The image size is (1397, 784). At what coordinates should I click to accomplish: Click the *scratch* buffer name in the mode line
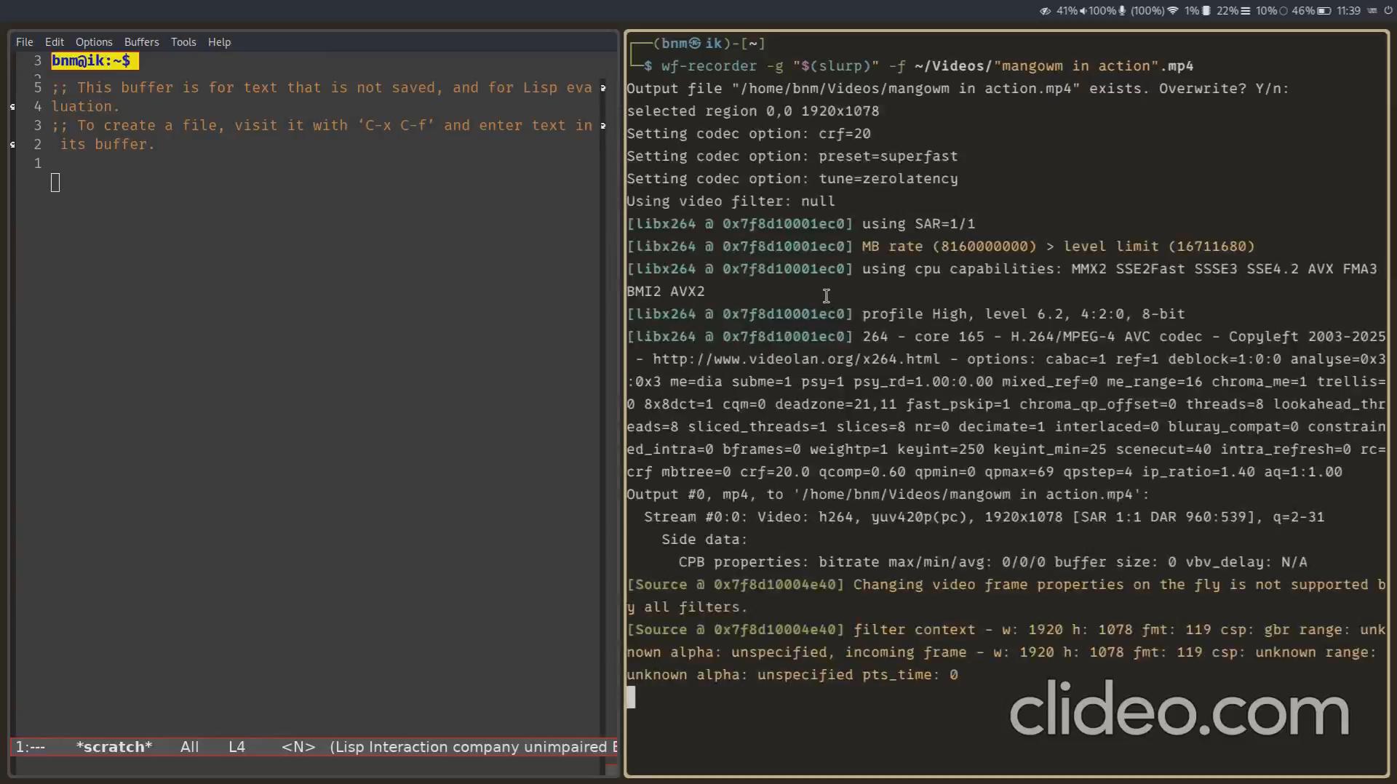114,747
